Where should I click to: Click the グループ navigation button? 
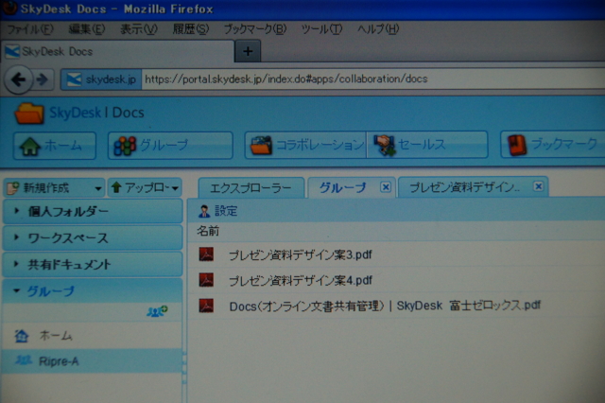point(170,146)
